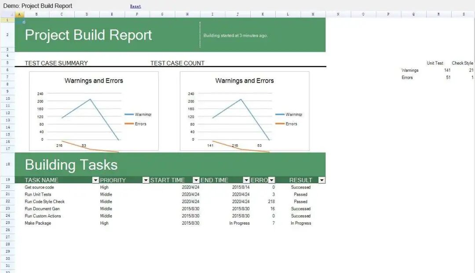
Task: Open the TASK NAME filter dropdown
Action: [95, 180]
